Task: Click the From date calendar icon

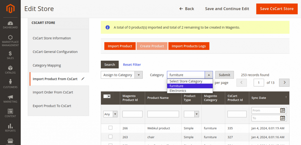Action: tap(283, 110)
